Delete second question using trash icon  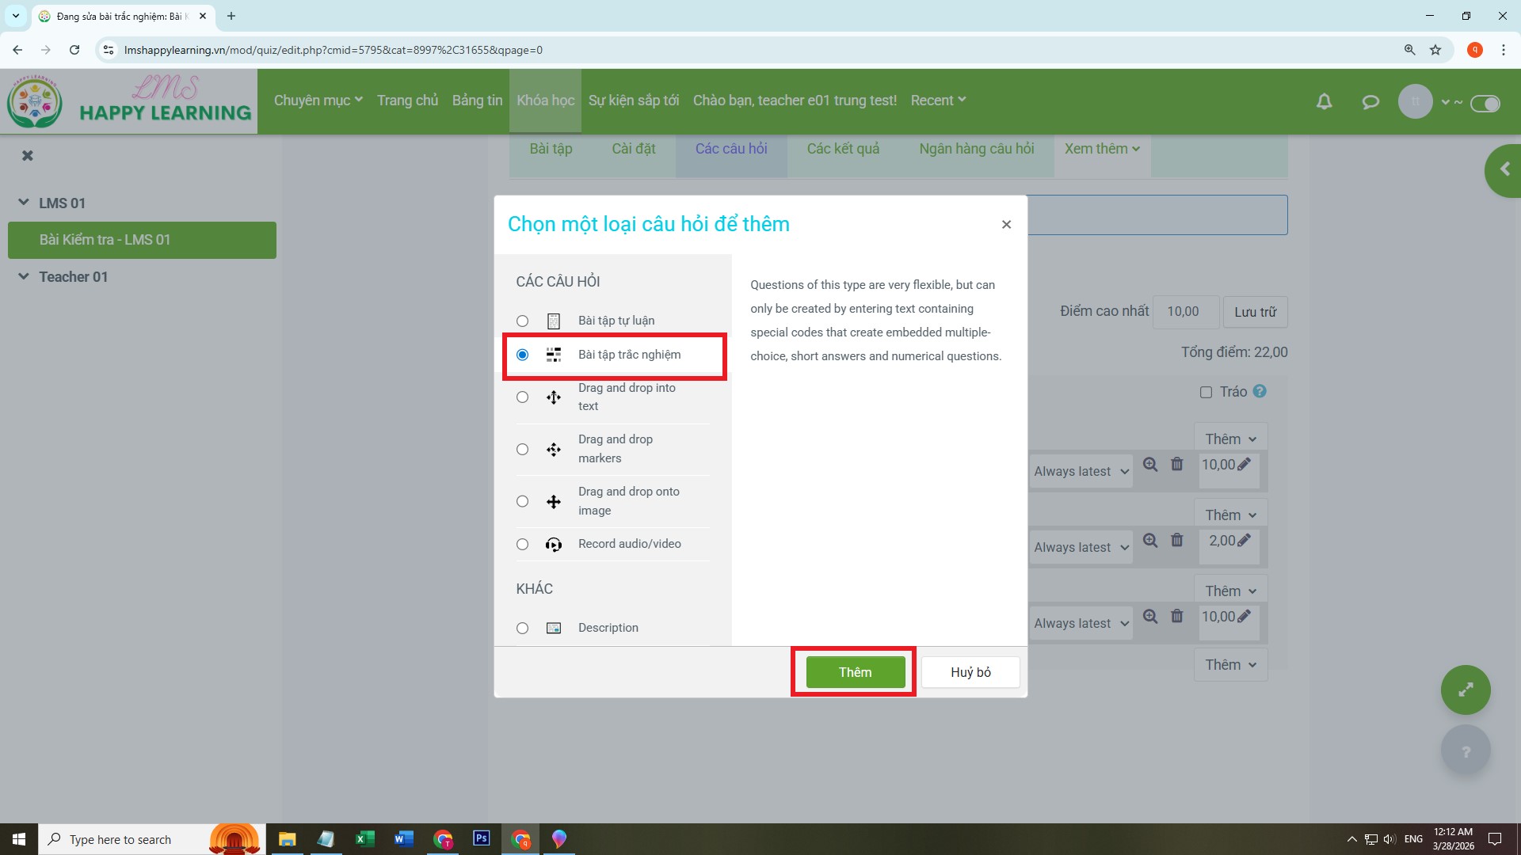(x=1177, y=541)
